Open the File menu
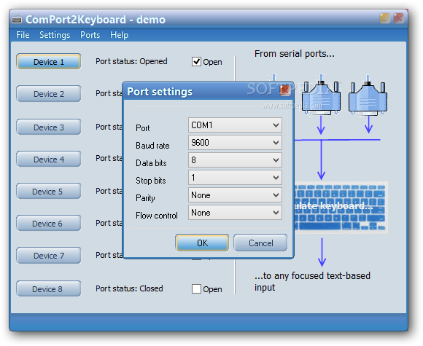This screenshot has height=346, width=423. pyautogui.click(x=23, y=35)
